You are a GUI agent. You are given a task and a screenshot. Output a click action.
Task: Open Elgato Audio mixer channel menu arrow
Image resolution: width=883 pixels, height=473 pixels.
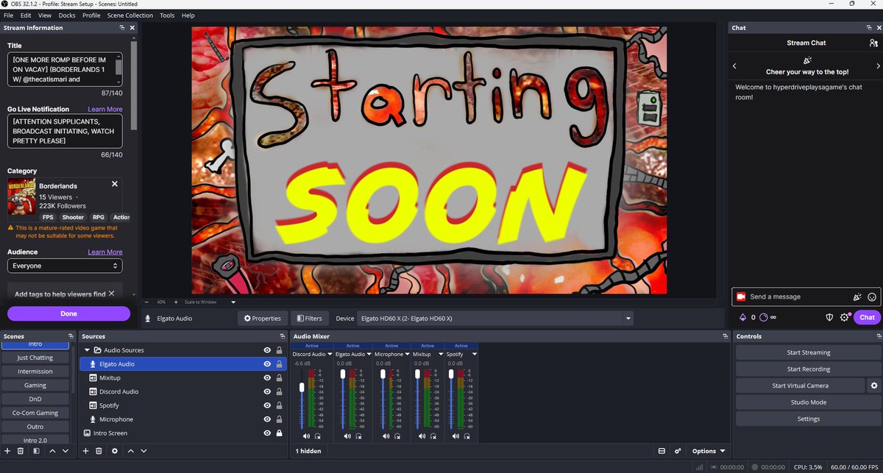pyautogui.click(x=369, y=355)
